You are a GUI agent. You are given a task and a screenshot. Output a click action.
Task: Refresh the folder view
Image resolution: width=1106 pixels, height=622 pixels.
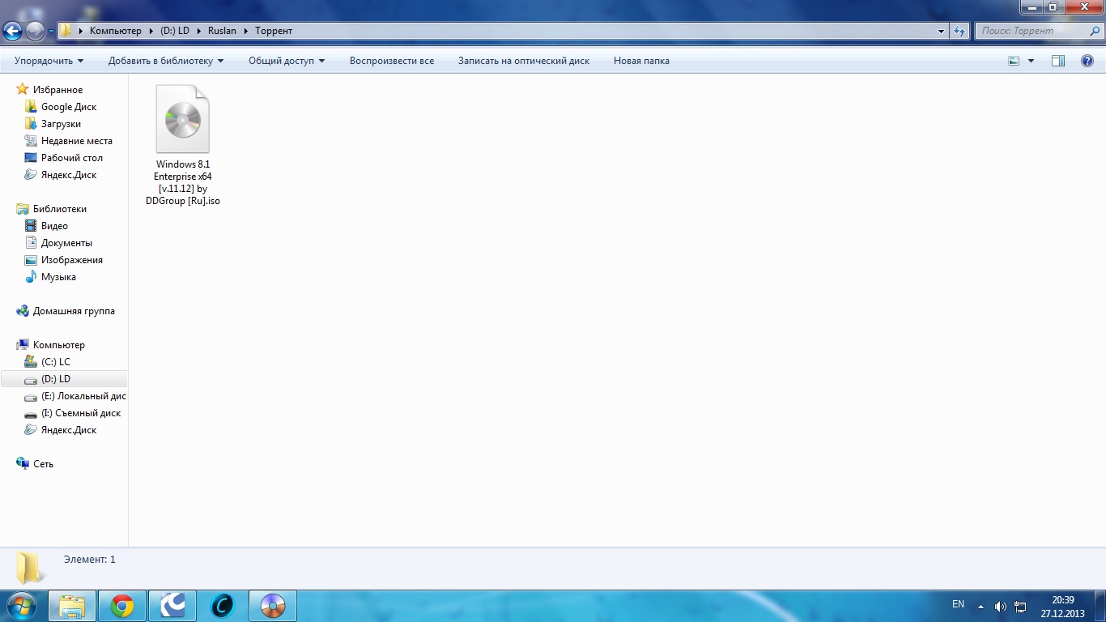click(959, 31)
